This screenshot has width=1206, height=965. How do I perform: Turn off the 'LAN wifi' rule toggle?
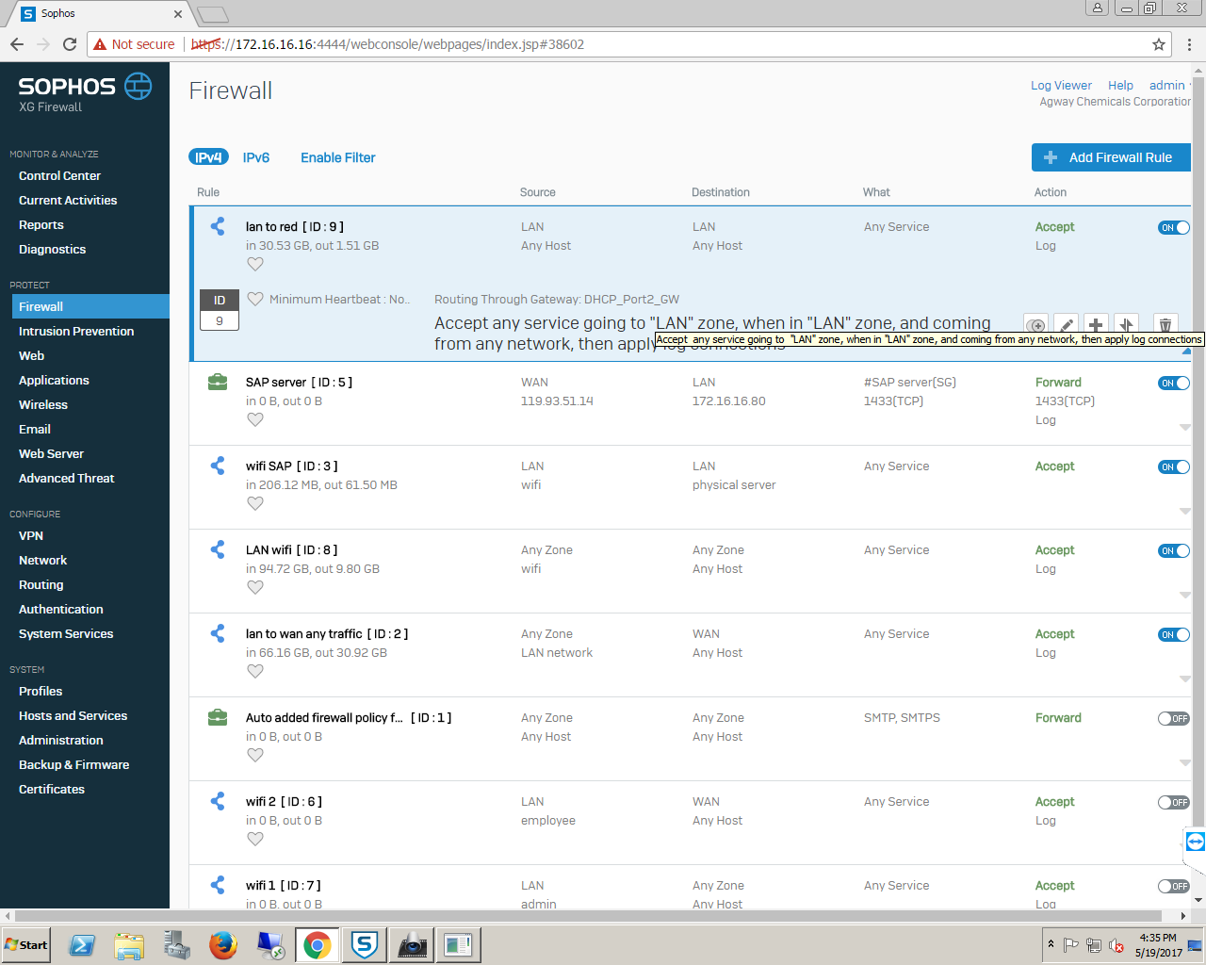coord(1174,550)
